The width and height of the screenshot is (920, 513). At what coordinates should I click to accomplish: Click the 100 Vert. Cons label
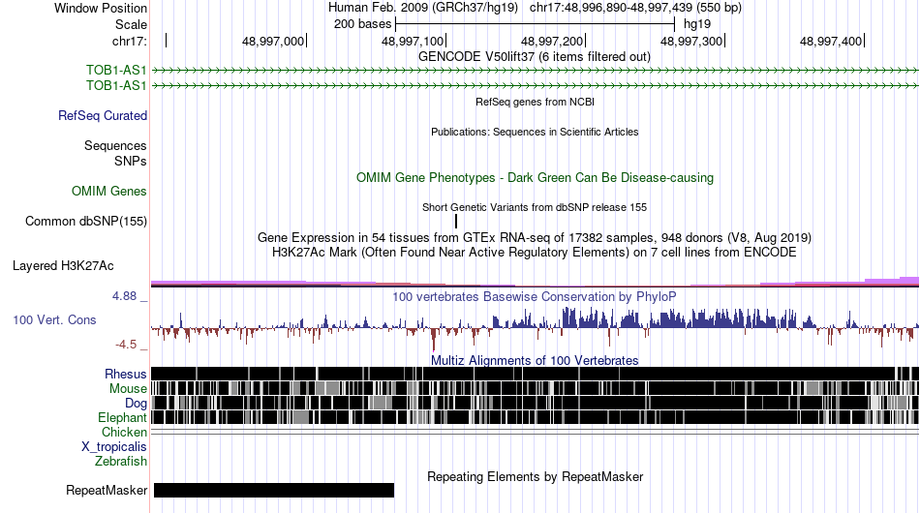click(x=54, y=319)
